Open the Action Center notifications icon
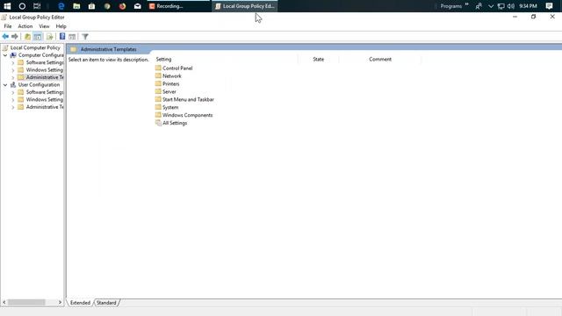This screenshot has width=562, height=316. tap(549, 6)
